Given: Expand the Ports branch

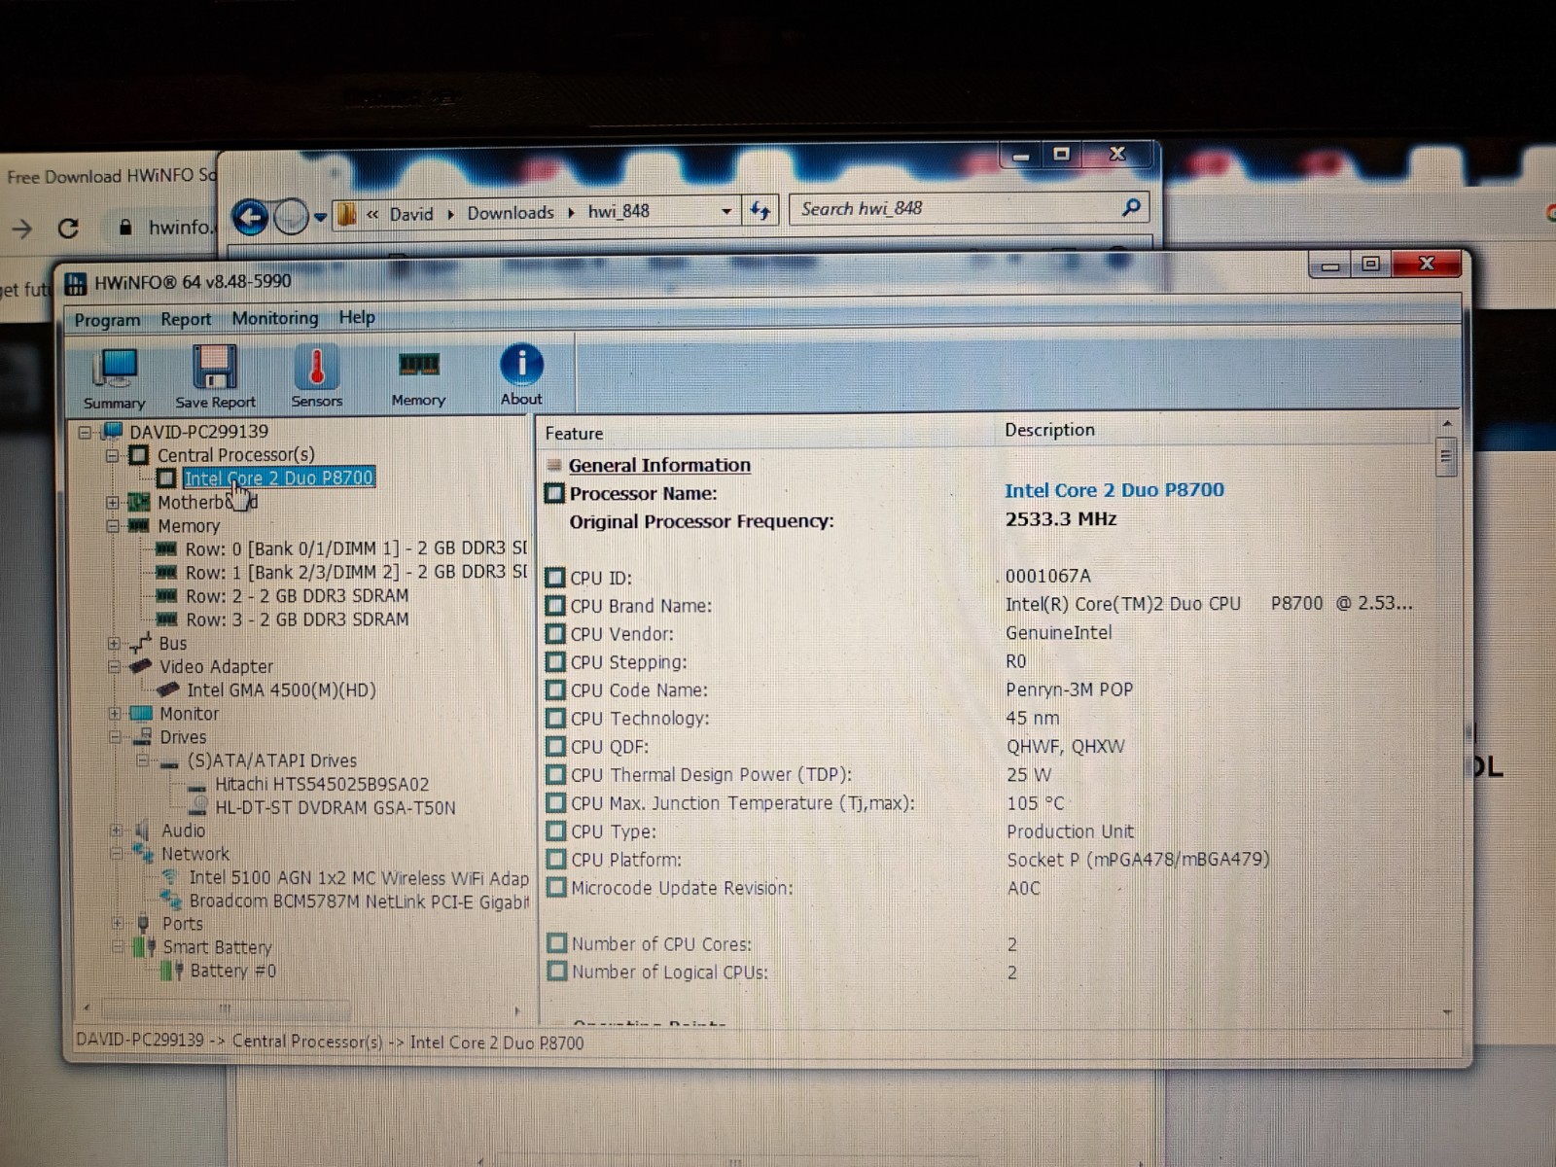Looking at the screenshot, I should coord(117,924).
